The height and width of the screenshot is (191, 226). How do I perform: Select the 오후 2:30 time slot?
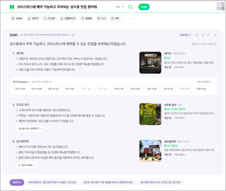[119, 89]
